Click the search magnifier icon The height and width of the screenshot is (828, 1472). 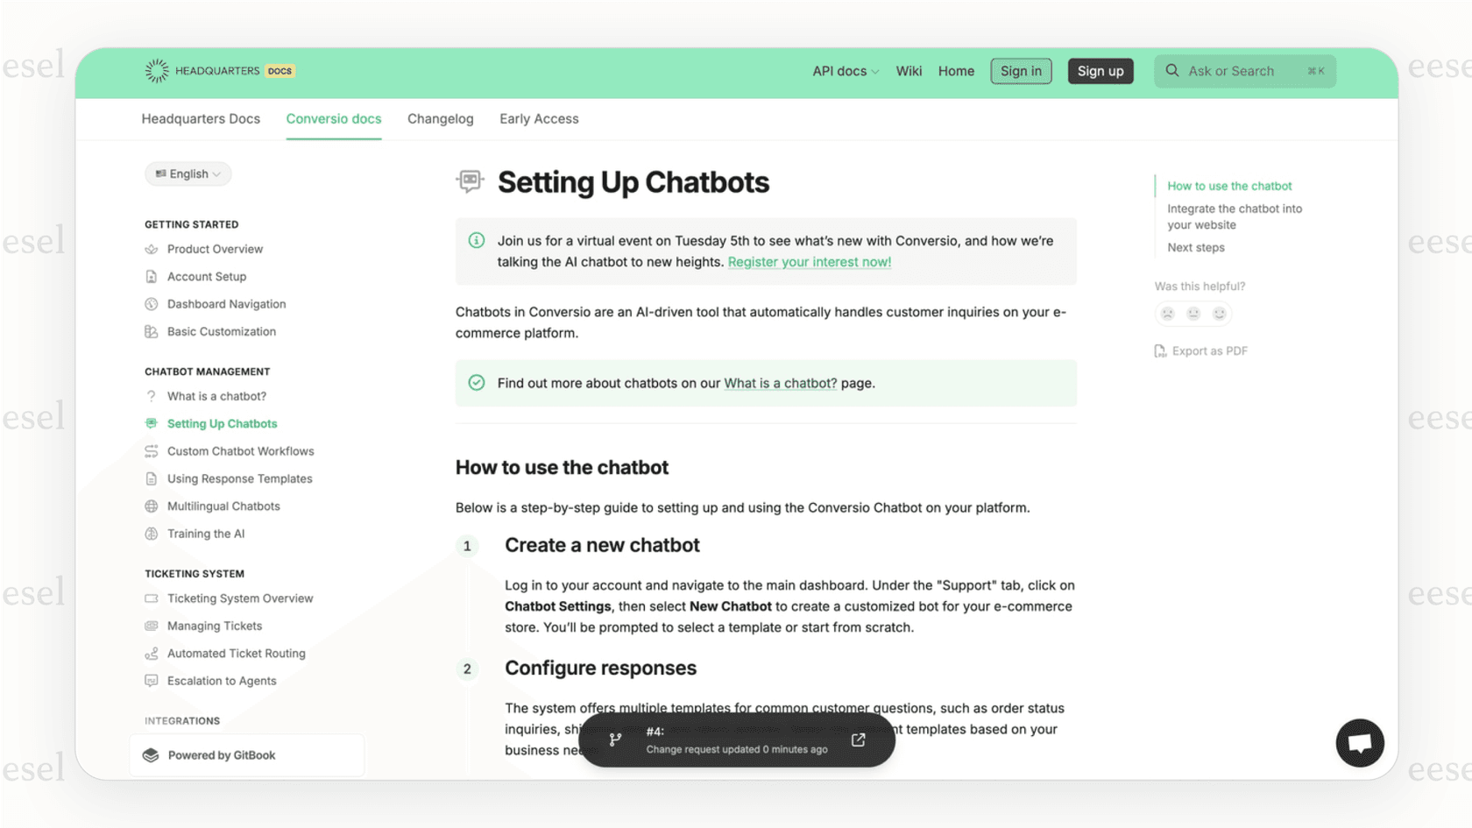[x=1171, y=71]
